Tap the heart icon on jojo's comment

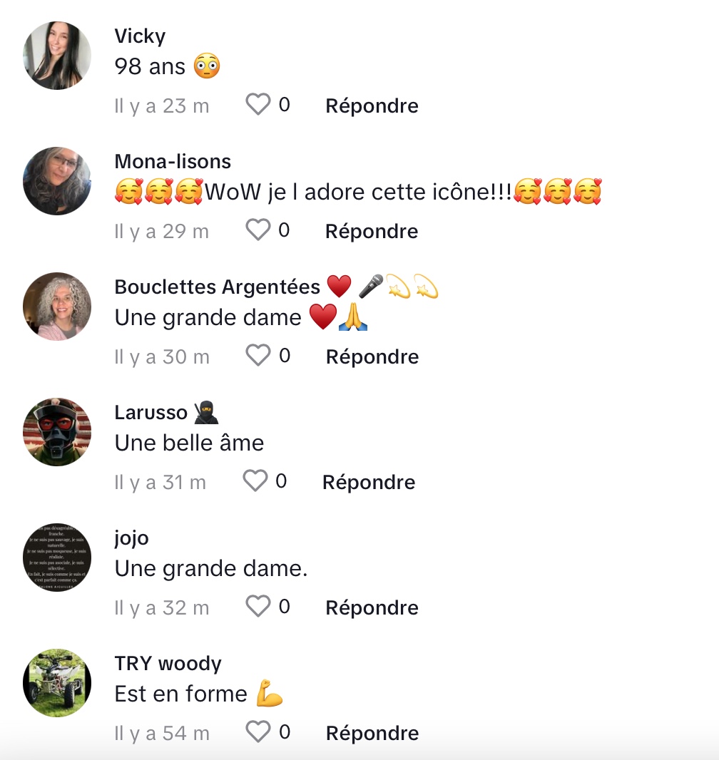click(x=258, y=607)
